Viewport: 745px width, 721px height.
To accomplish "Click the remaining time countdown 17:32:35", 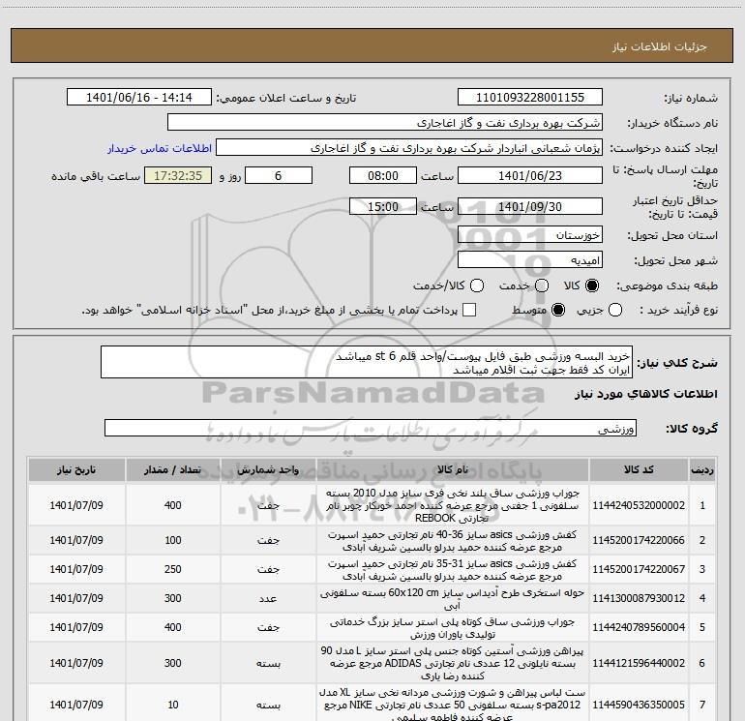I will [177, 176].
